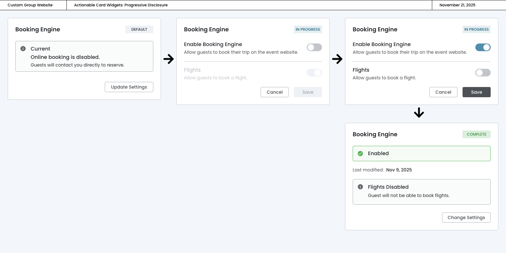Select Actionable Card Widgets: Progressive Disclosure title

point(121,5)
